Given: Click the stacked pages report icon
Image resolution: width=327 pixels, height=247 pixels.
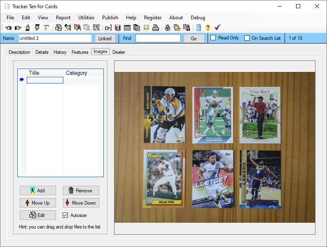Looking at the screenshot, I should point(137,28).
